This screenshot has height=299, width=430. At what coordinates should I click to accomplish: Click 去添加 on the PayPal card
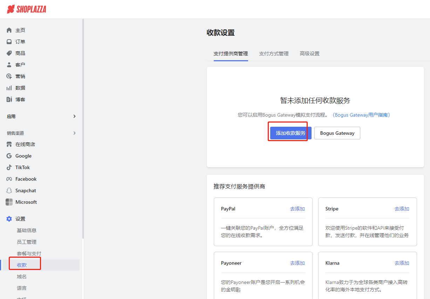click(x=297, y=209)
